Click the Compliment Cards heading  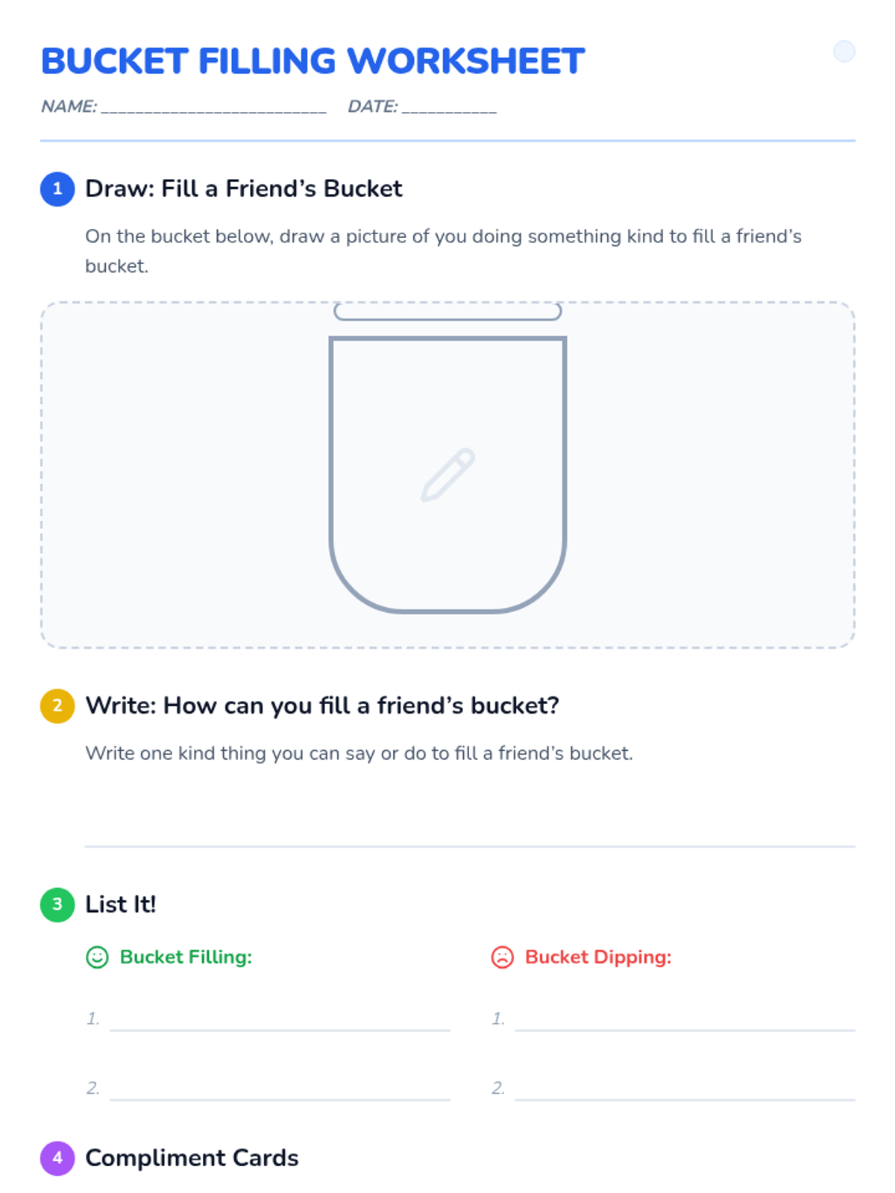click(x=192, y=1158)
